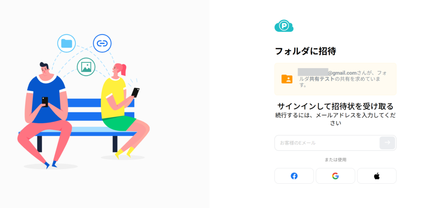
Task: Click the 続行するには email instruction text
Action: [x=335, y=119]
